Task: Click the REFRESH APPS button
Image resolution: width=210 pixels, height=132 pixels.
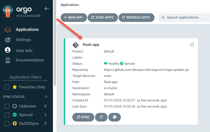Action: [136, 18]
